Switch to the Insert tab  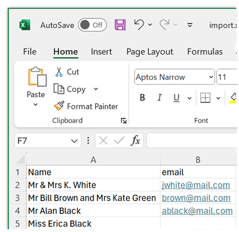click(x=101, y=52)
